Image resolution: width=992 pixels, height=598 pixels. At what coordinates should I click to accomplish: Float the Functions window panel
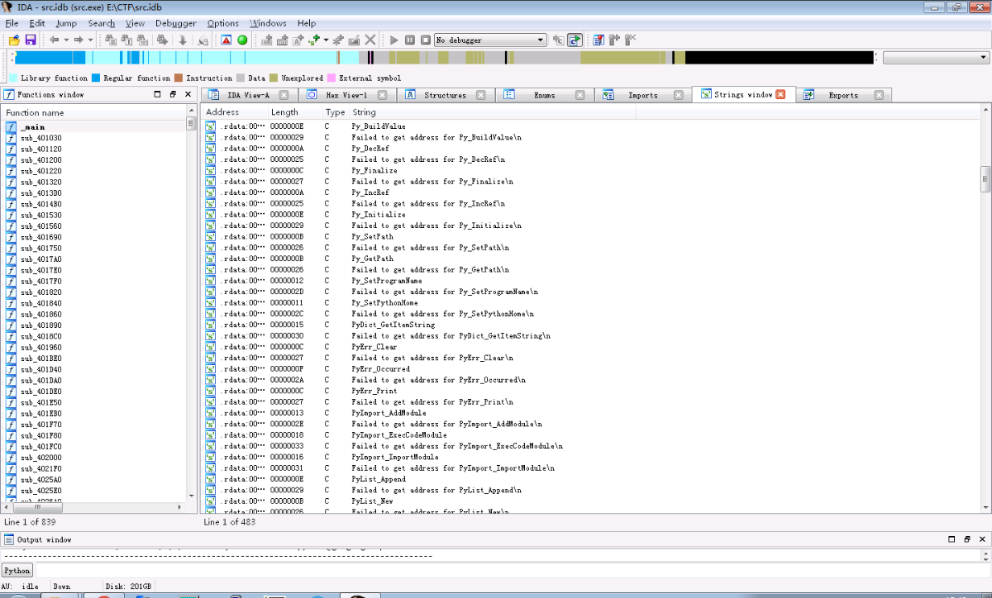point(173,94)
